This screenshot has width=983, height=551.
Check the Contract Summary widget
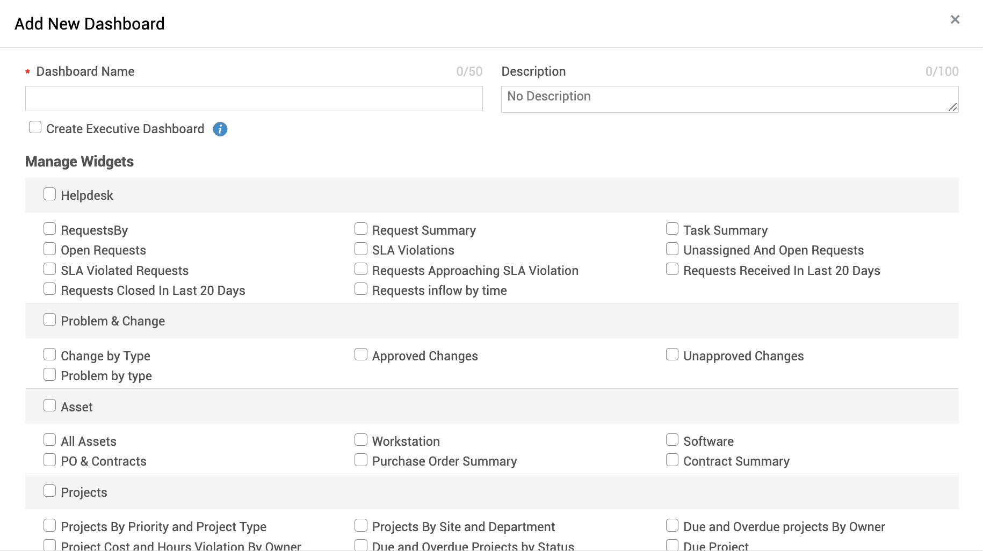672,460
